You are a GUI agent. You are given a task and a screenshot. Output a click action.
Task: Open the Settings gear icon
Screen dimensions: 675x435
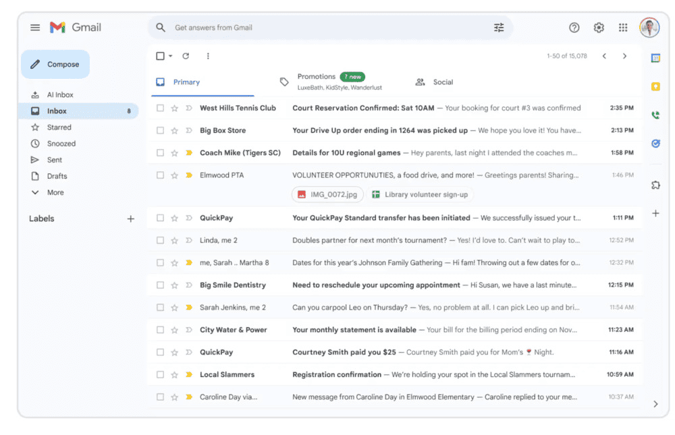click(599, 28)
